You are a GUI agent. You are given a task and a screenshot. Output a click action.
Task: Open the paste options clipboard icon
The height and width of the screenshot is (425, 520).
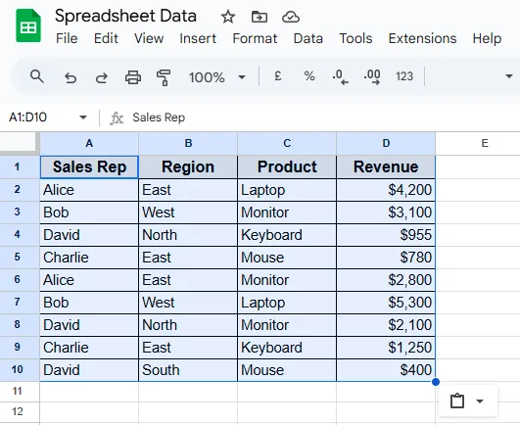coord(457,401)
